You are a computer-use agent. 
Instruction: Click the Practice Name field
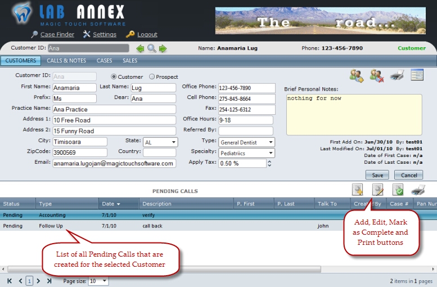coord(114,109)
